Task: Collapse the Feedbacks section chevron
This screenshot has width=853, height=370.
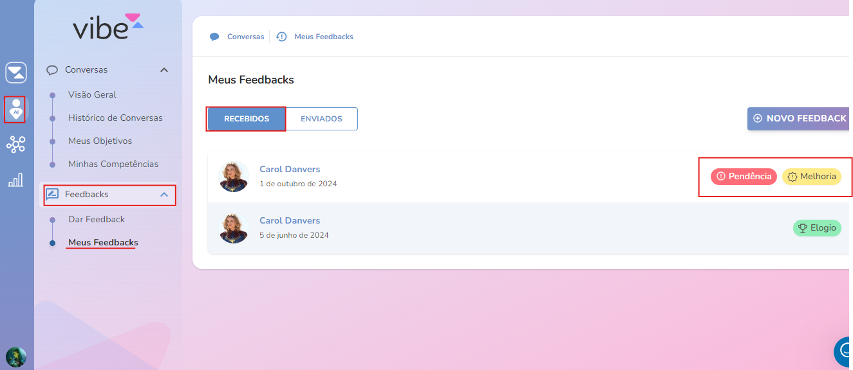Action: (164, 194)
